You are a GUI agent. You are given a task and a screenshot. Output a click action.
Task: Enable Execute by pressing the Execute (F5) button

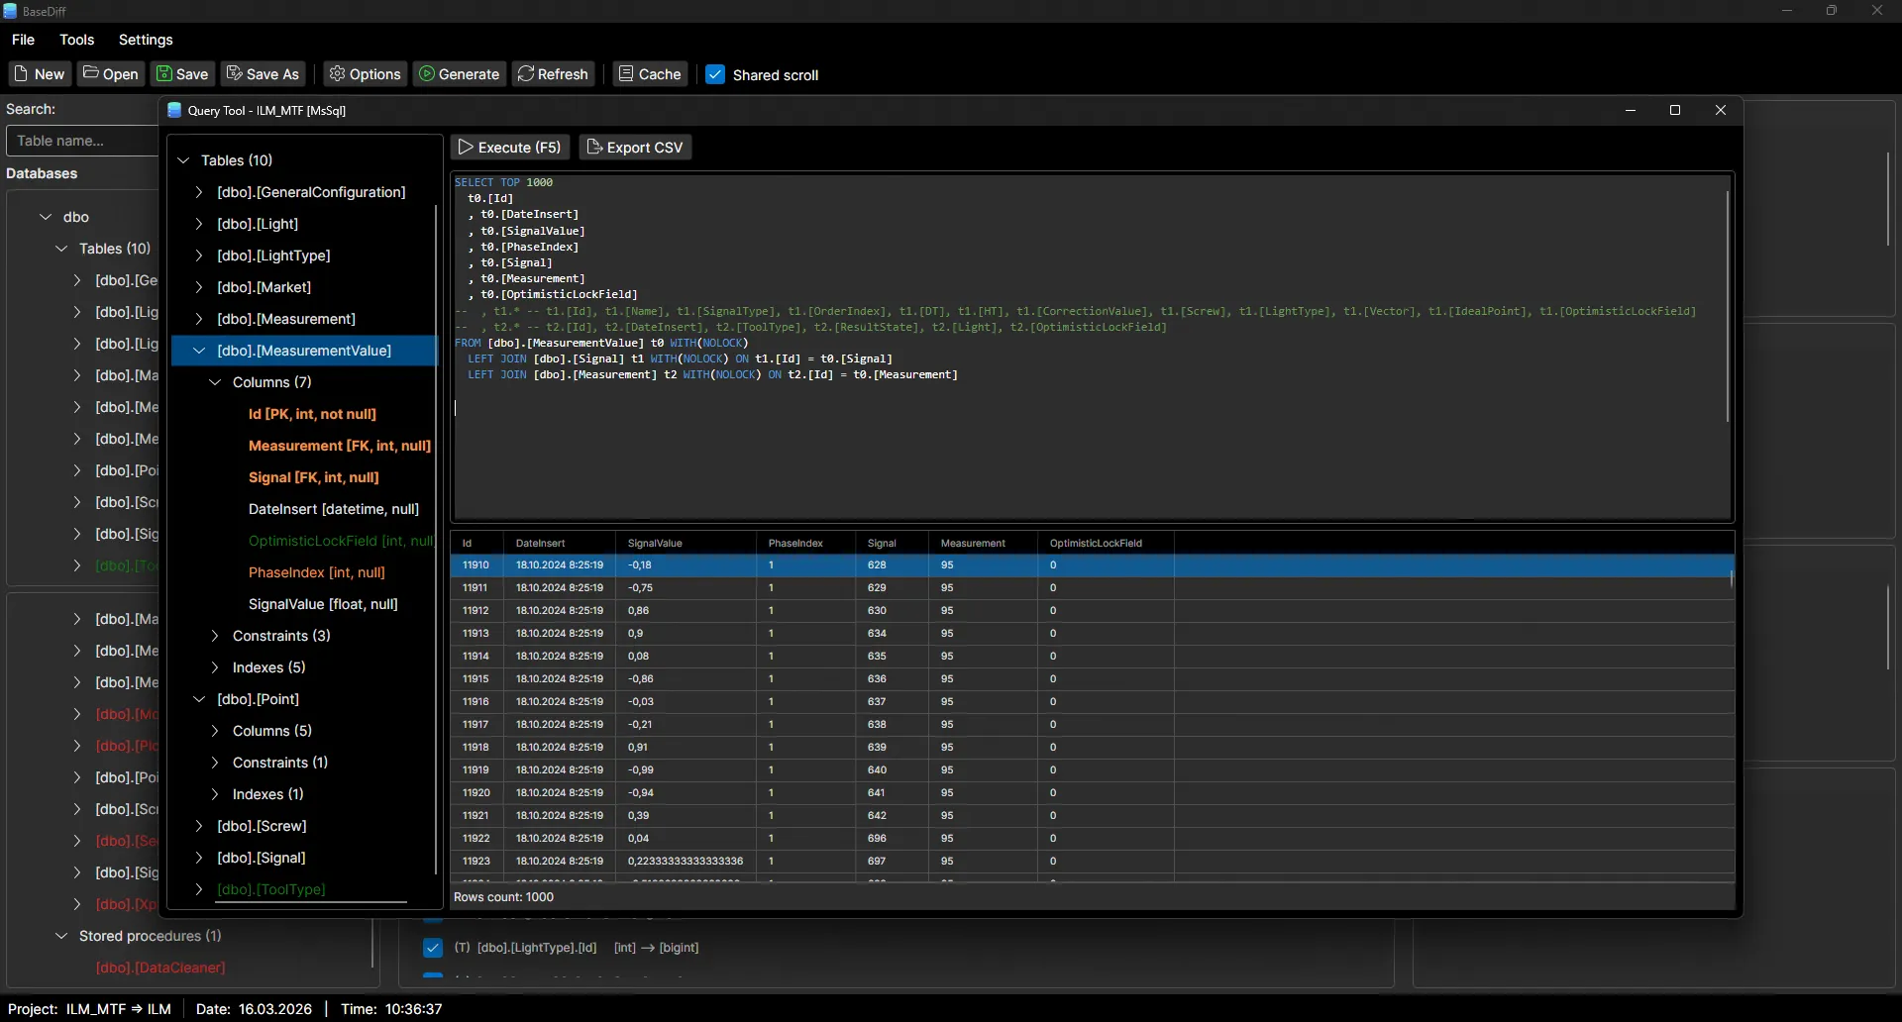coord(510,147)
